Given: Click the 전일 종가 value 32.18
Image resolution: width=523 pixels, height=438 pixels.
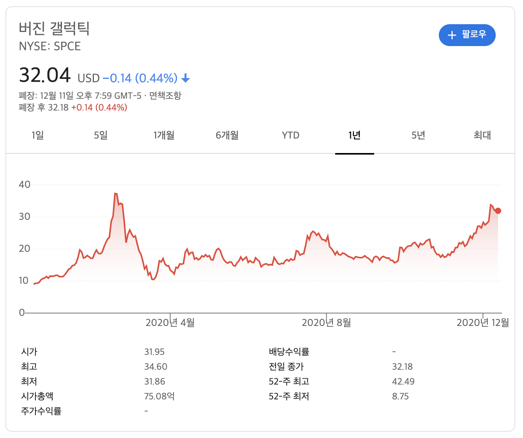Looking at the screenshot, I should click(x=402, y=367).
